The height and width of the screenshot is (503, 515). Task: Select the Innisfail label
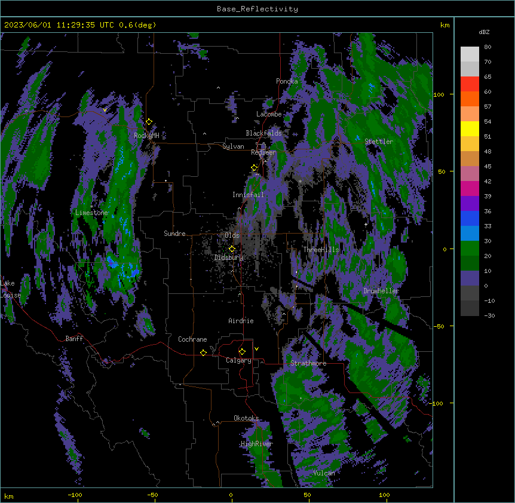(x=248, y=195)
